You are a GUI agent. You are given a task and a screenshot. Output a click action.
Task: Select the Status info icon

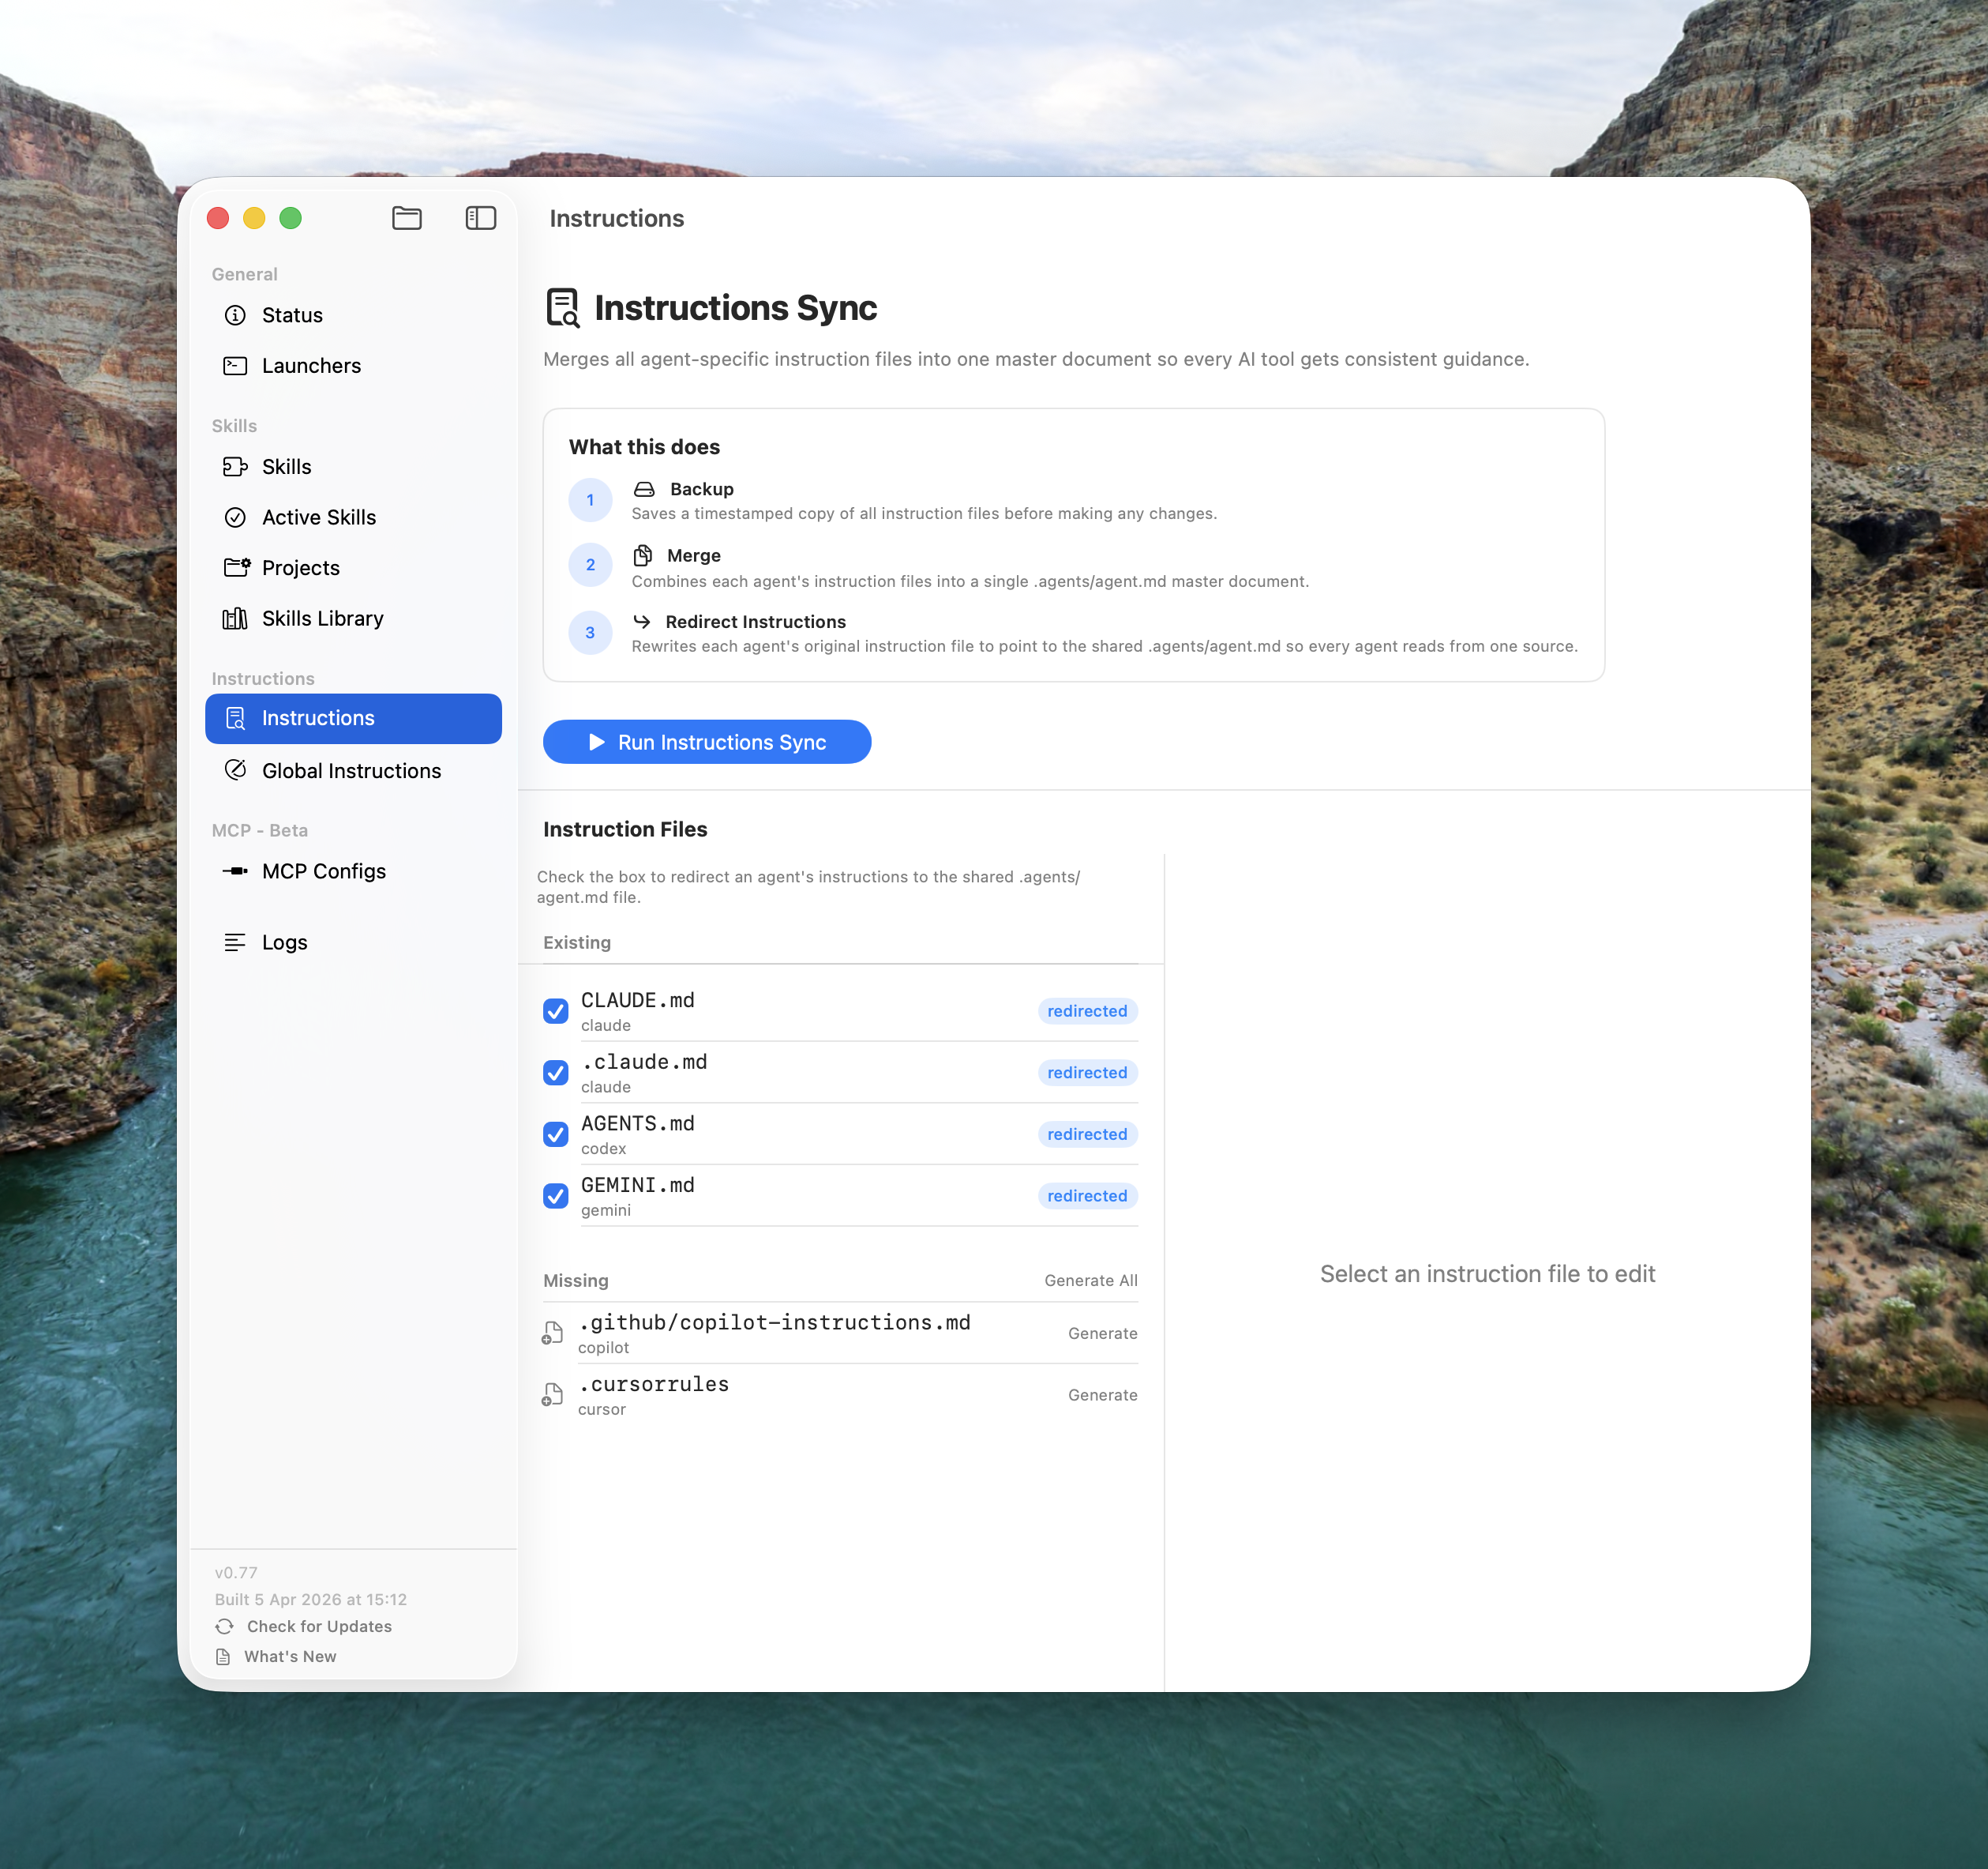click(235, 315)
